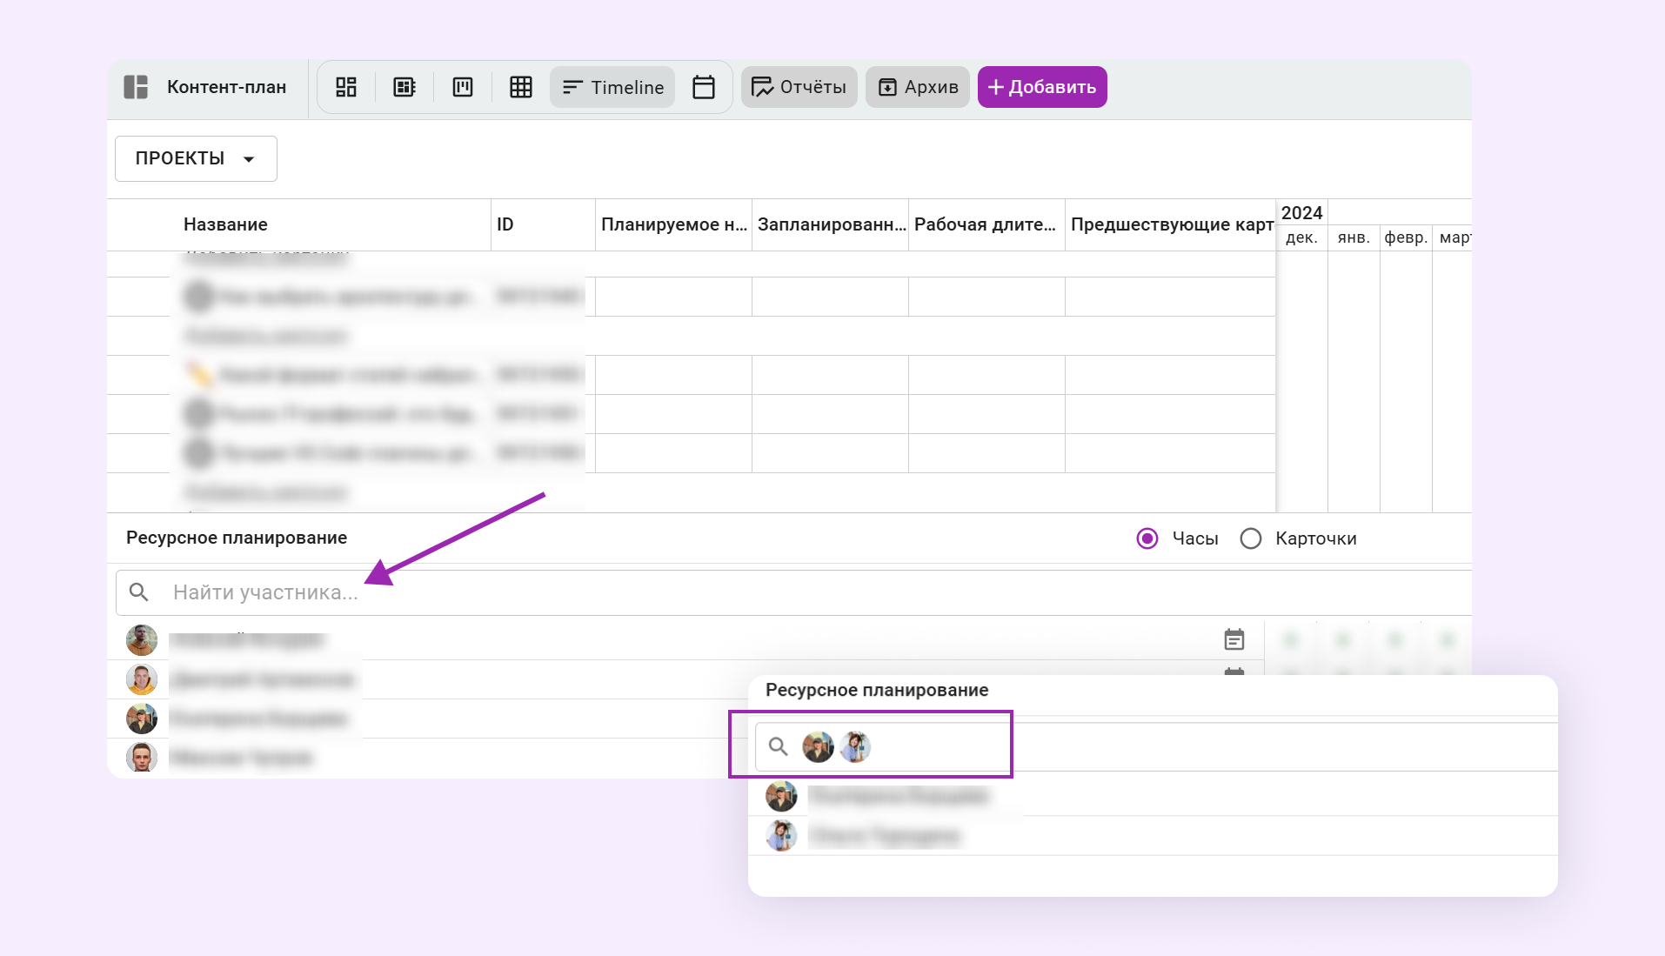This screenshot has height=956, width=1665.
Task: Click the Предшествующие карточки column header
Action: pyautogui.click(x=1171, y=224)
